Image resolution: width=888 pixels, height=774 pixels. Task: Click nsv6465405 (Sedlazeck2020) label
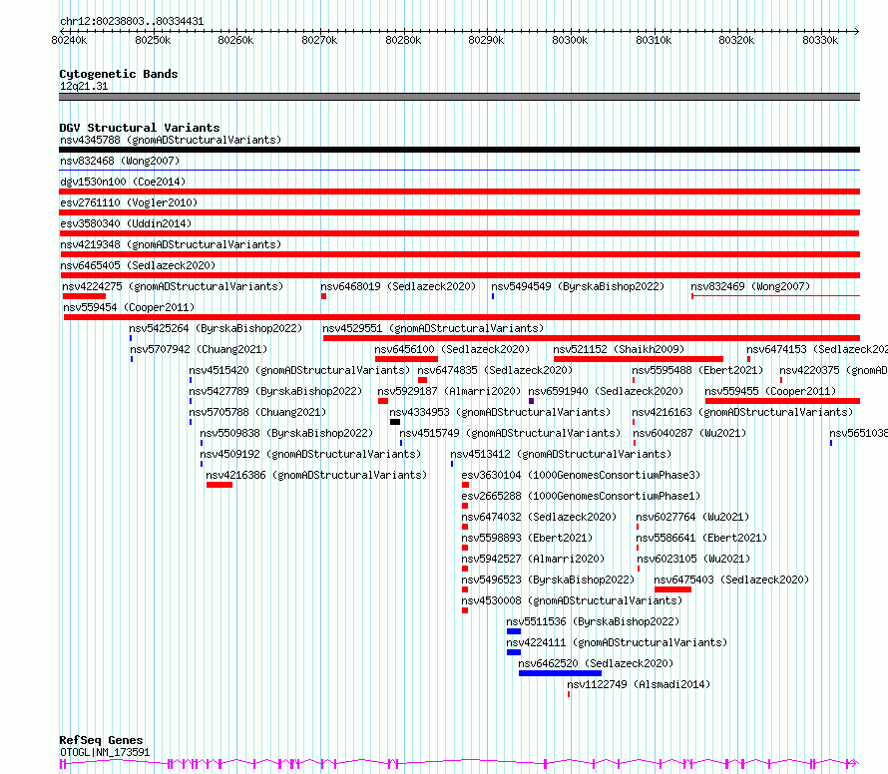click(x=138, y=265)
